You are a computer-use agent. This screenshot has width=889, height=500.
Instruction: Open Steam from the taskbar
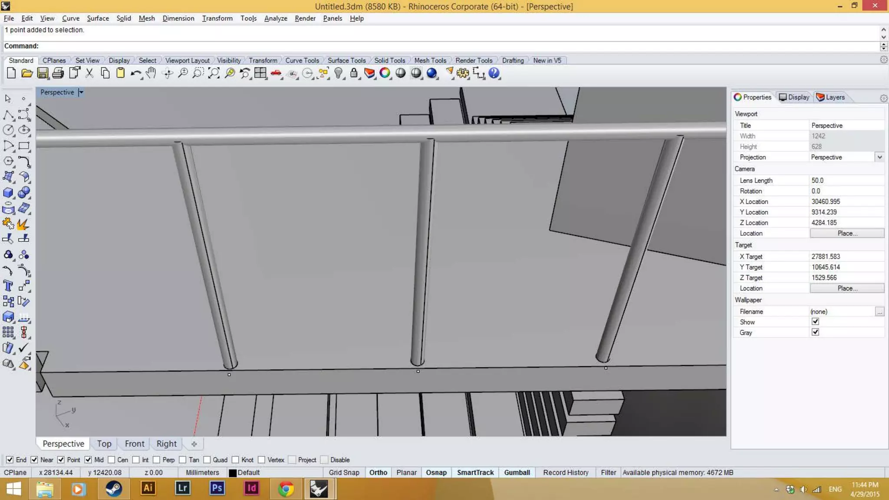tap(113, 489)
